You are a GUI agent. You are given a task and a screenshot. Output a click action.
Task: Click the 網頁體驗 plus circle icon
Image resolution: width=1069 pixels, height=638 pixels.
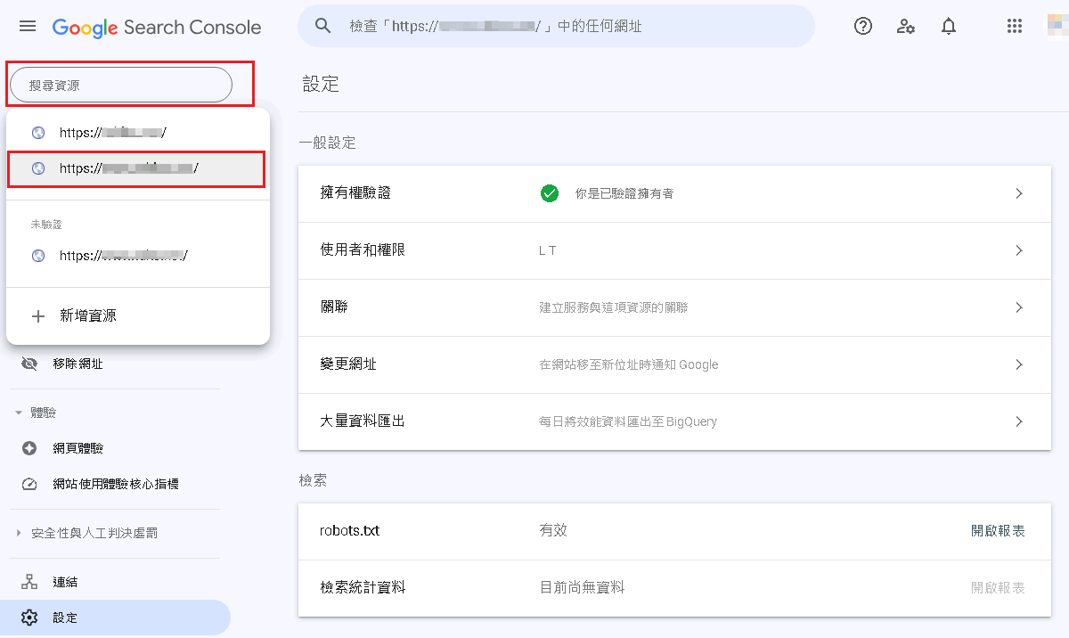point(29,448)
